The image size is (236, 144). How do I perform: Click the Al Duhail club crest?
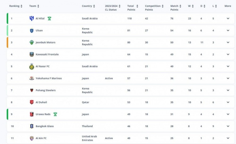31,102
